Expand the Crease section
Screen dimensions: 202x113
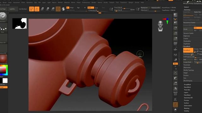click(186, 39)
